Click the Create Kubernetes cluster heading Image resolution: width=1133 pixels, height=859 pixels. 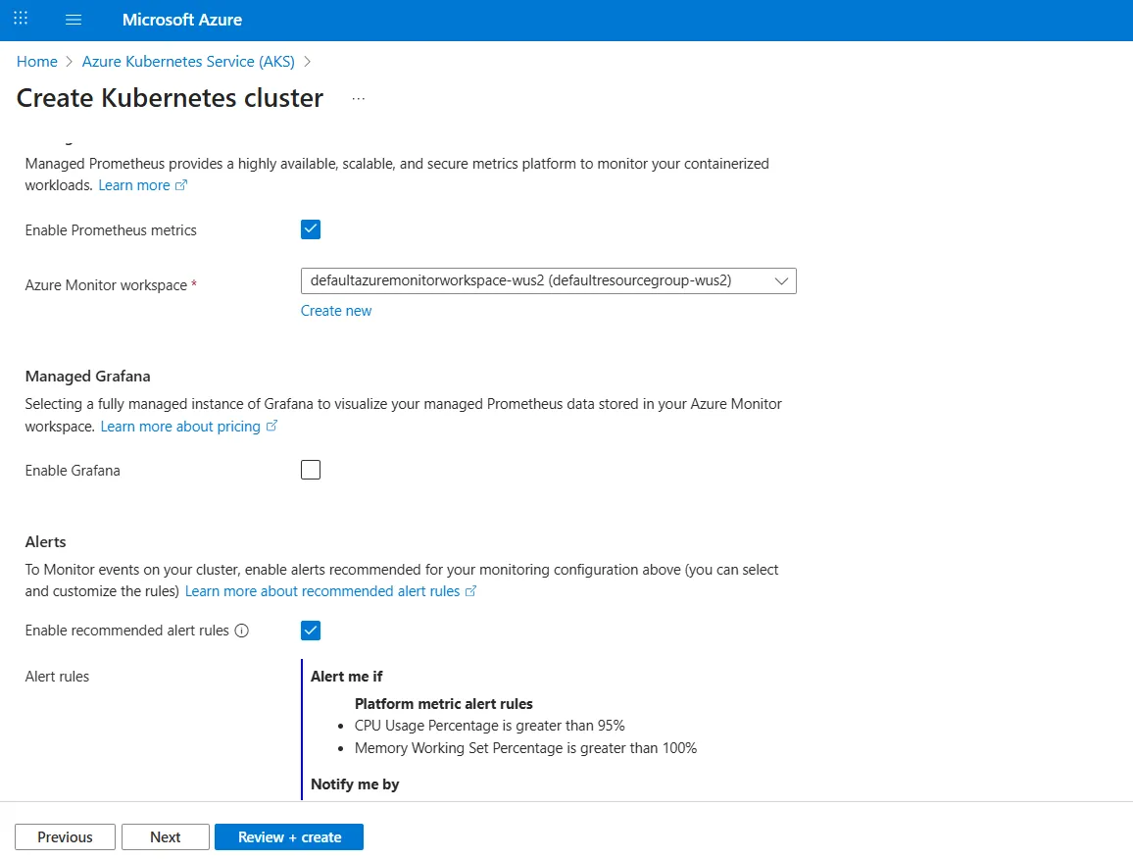[x=170, y=98]
